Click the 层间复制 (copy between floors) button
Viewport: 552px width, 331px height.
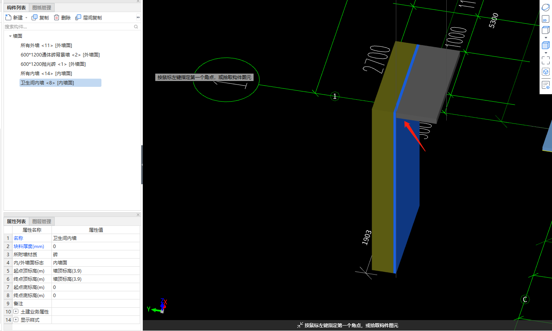tap(89, 18)
